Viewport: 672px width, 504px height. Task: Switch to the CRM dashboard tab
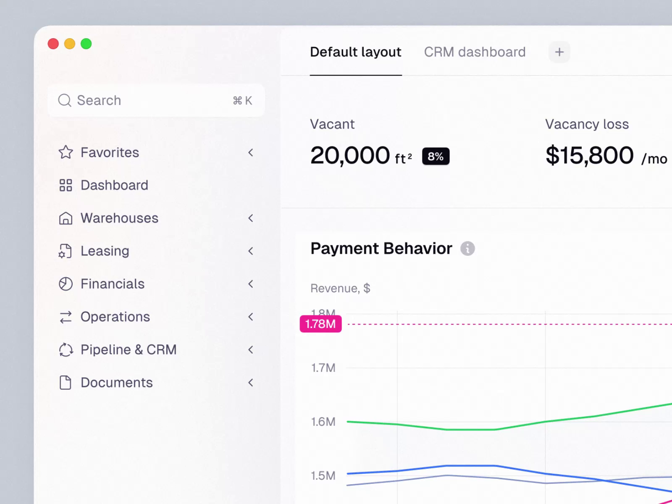(475, 52)
